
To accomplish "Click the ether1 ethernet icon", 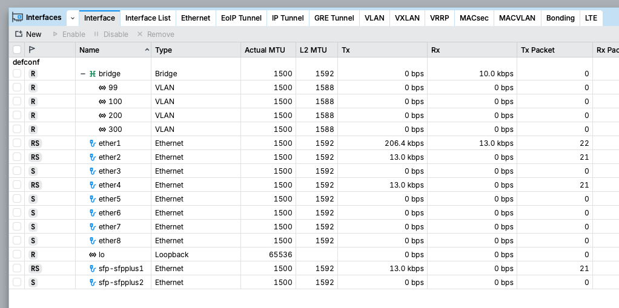I will [93, 143].
